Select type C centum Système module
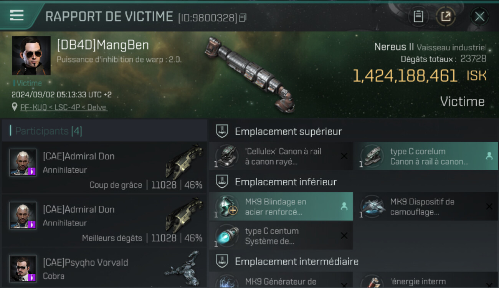 [281, 236]
